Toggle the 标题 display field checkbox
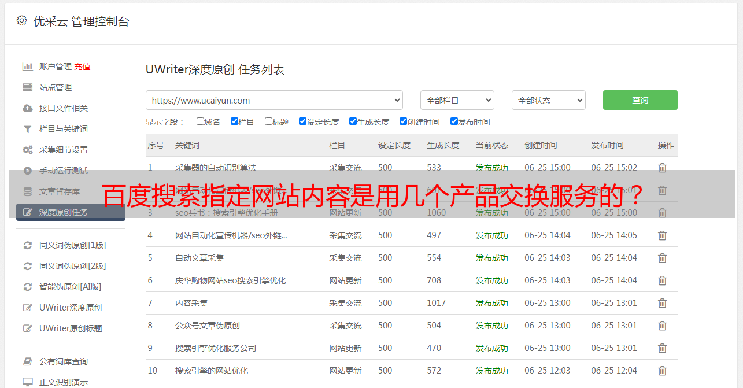This screenshot has width=743, height=388. tap(268, 121)
